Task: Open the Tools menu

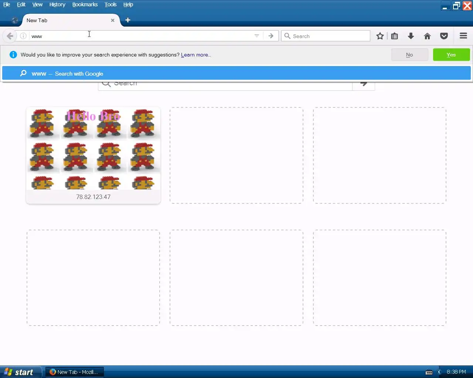Action: coord(110,4)
